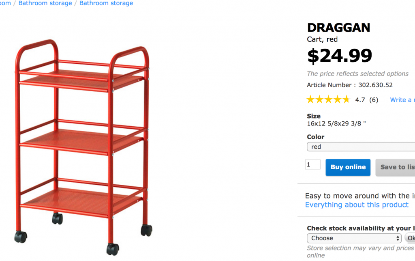Screen dimensions: 415x261
Task: Click the red DRAGGAN cart product image
Action: point(83,146)
